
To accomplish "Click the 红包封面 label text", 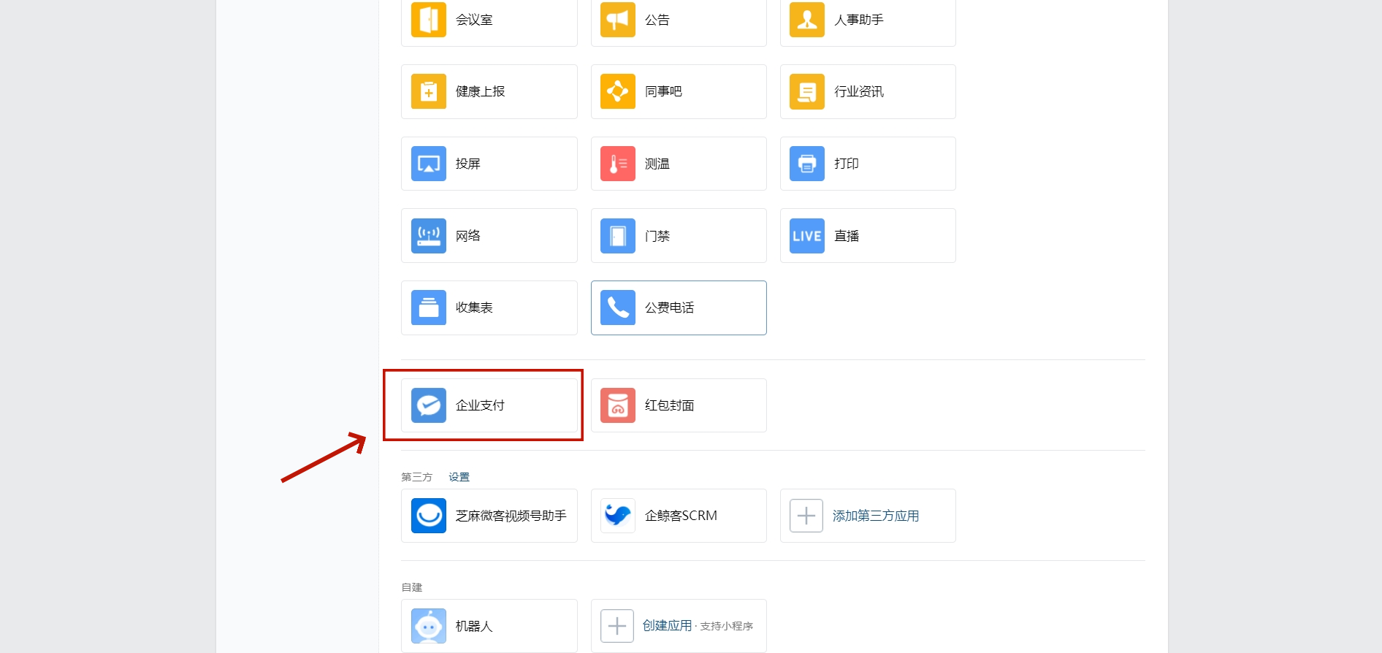I will (x=670, y=405).
